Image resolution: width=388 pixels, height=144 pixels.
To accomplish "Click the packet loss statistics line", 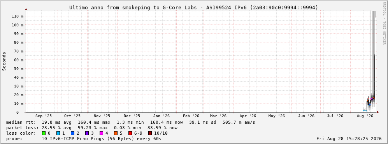I will pos(91,128).
